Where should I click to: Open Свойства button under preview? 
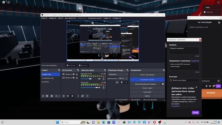coord(71,65)
